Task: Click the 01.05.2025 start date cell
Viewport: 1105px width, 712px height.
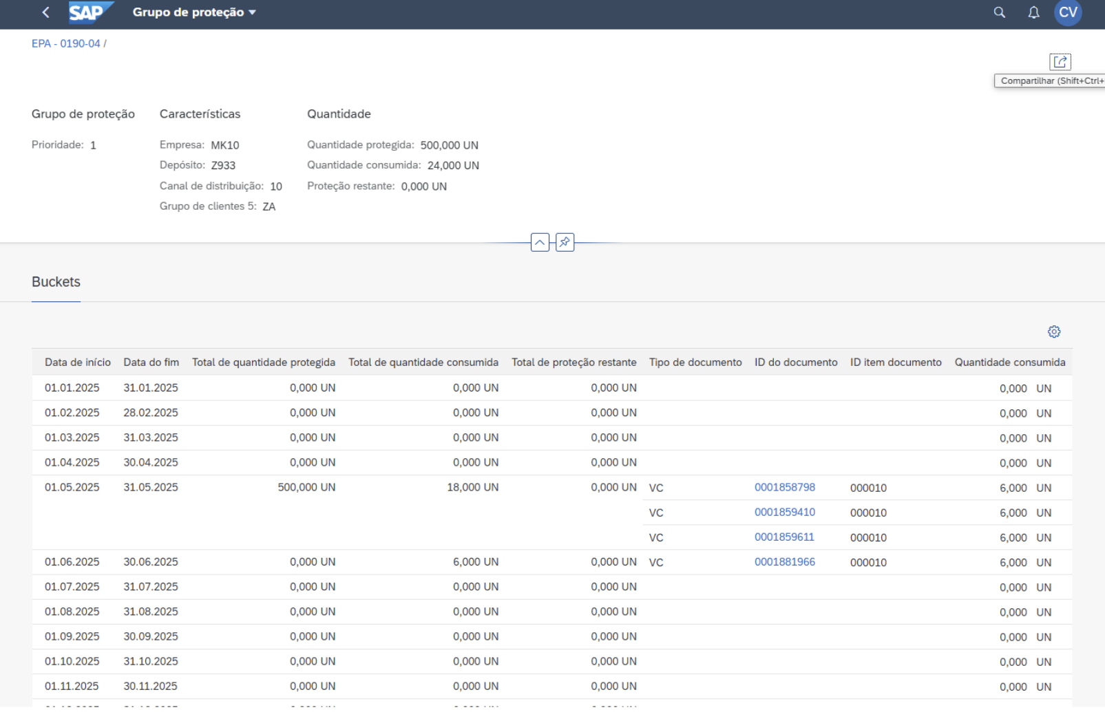Action: pyautogui.click(x=72, y=487)
